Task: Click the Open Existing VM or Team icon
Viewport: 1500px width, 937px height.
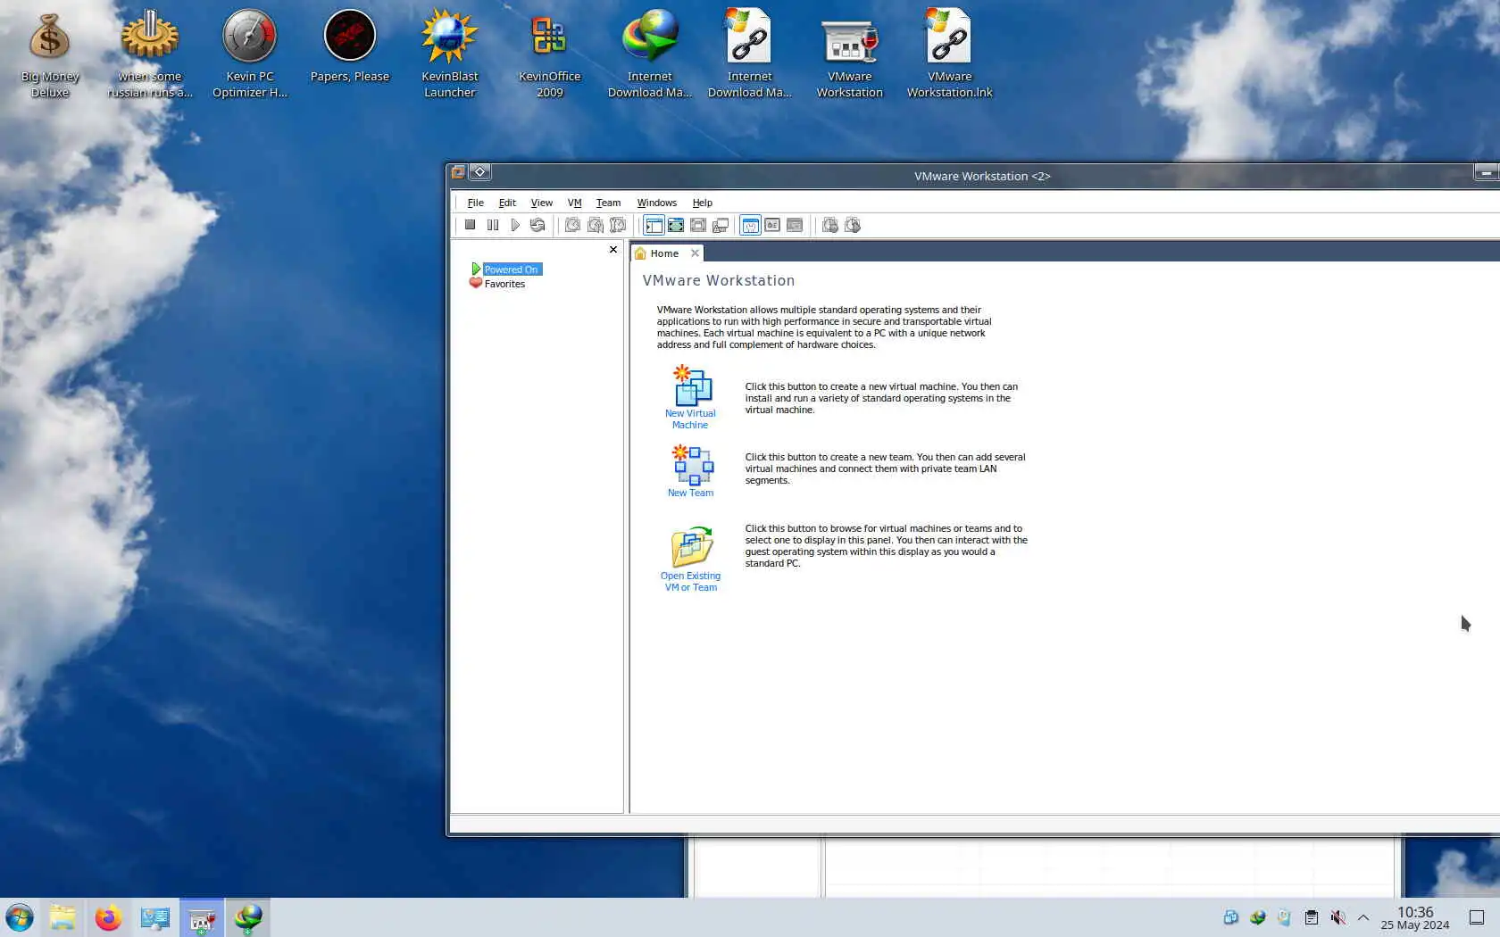Action: [692, 547]
